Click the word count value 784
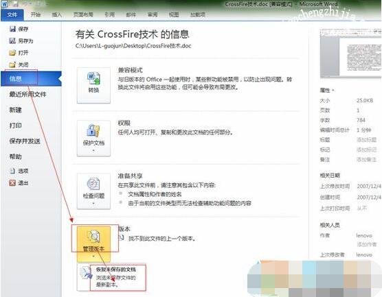The height and width of the screenshot is (297, 382). pyautogui.click(x=361, y=120)
